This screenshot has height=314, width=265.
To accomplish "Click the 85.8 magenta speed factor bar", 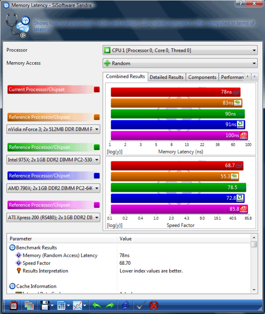I will pyautogui.click(x=179, y=209).
